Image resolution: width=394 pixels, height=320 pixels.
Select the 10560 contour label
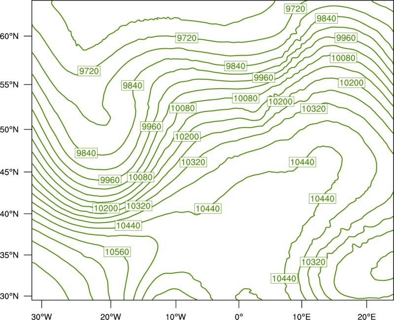[117, 252]
